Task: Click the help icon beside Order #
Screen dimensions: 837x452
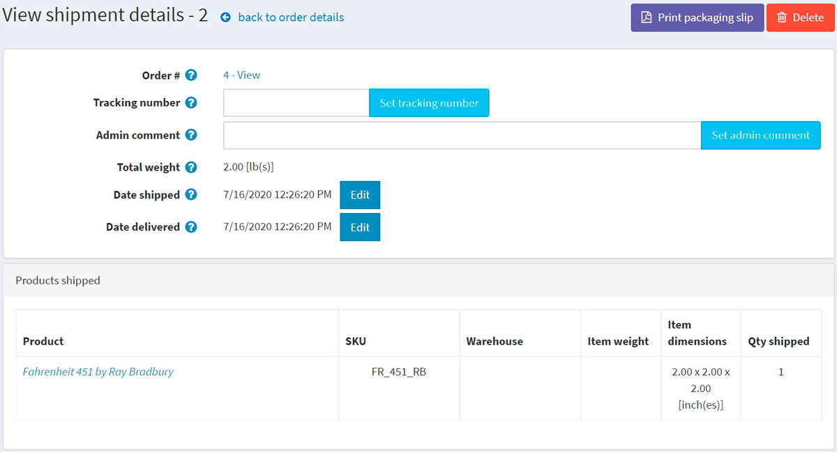Action: 190,75
